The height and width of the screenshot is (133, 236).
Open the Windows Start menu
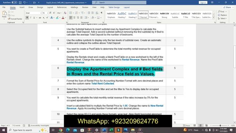pyautogui.click(x=3, y=130)
